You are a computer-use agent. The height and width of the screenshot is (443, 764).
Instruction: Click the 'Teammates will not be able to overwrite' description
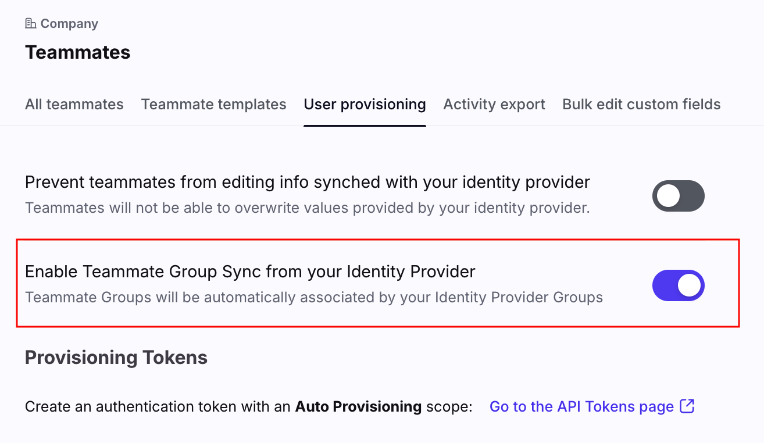pos(307,208)
